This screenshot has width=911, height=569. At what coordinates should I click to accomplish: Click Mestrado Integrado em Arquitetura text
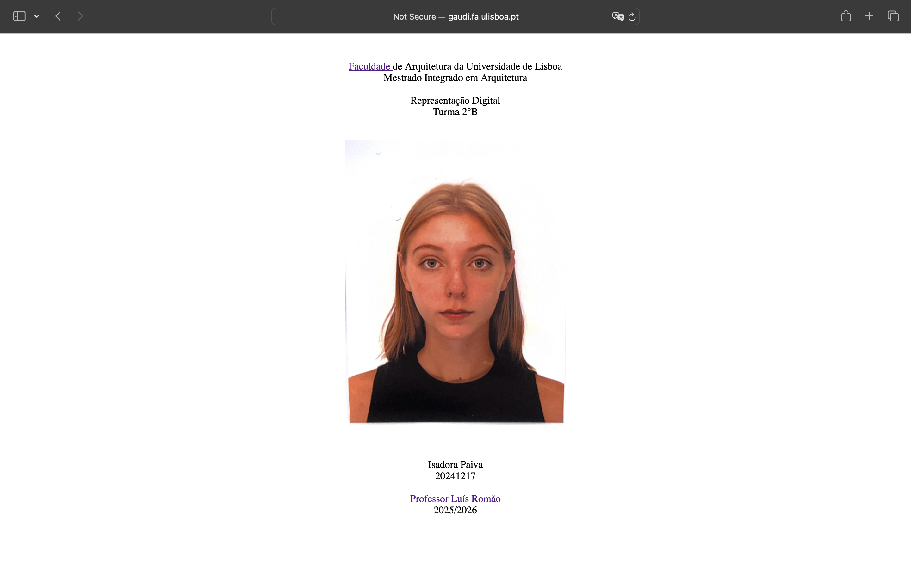pos(455,78)
